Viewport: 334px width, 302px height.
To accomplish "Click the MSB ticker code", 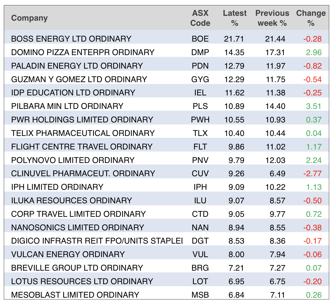I will [200, 295].
